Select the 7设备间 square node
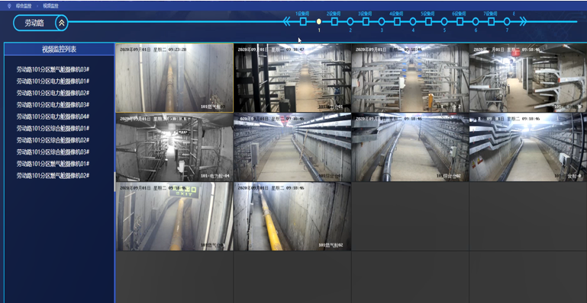This screenshot has width=587, height=303. (x=491, y=21)
